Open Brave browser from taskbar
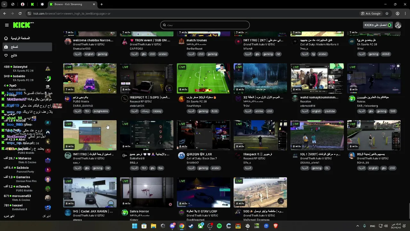Screen dimensions: 410x231 [275, 226]
